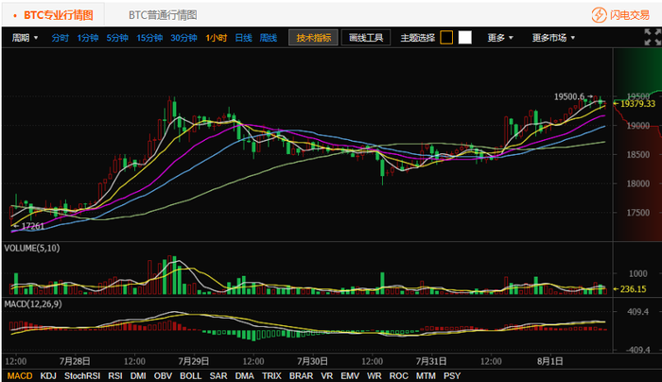Select ROC indicator
The image size is (662, 382).
[398, 375]
